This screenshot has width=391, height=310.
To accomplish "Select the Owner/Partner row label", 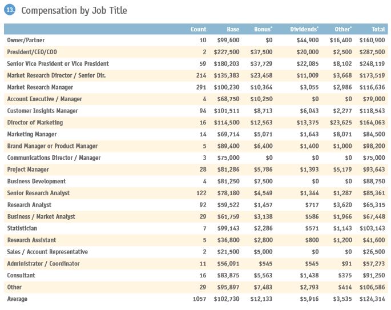I will tap(27, 41).
